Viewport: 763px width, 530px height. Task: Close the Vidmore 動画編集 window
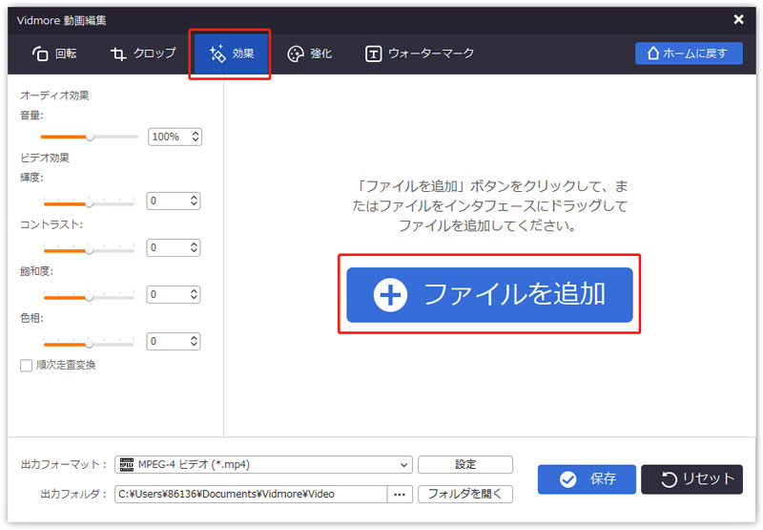pos(738,19)
